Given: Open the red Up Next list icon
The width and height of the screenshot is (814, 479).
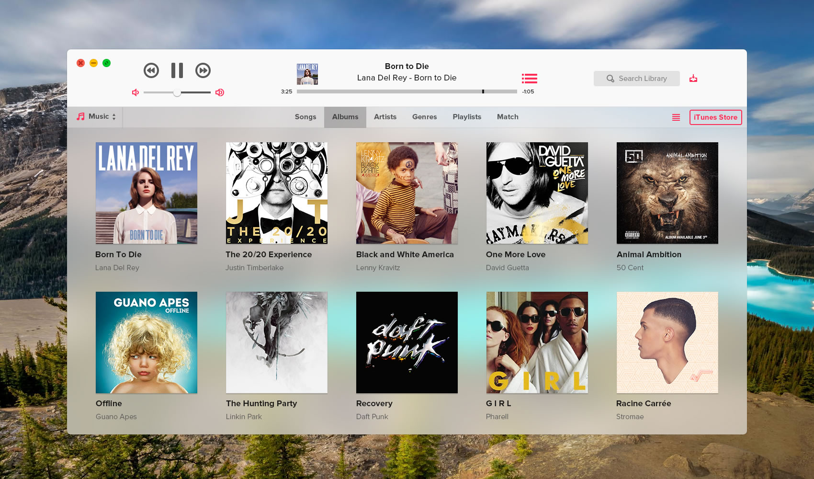Looking at the screenshot, I should click(530, 79).
